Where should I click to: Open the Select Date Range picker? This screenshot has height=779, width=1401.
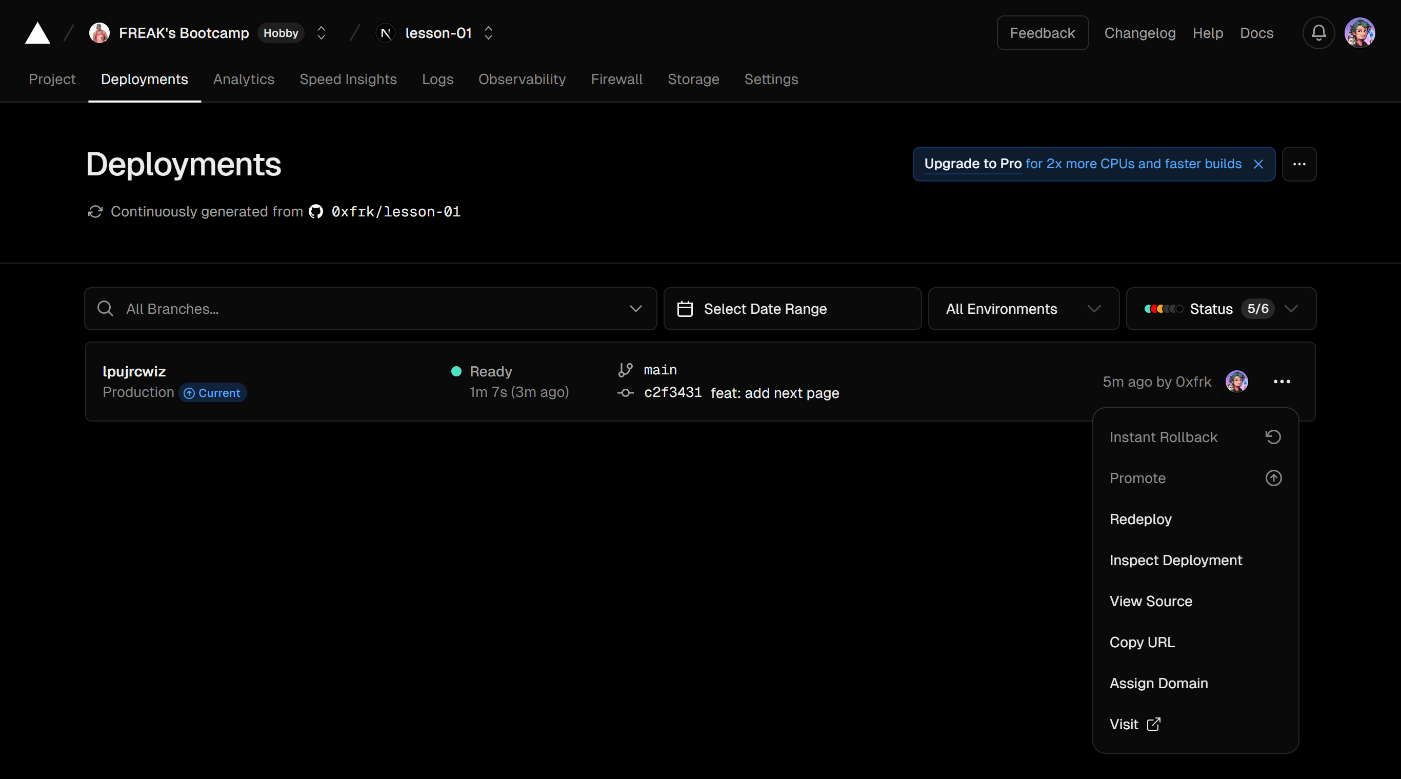click(x=792, y=309)
